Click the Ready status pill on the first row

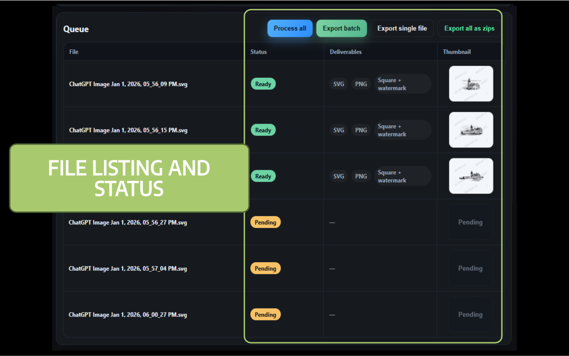point(263,84)
